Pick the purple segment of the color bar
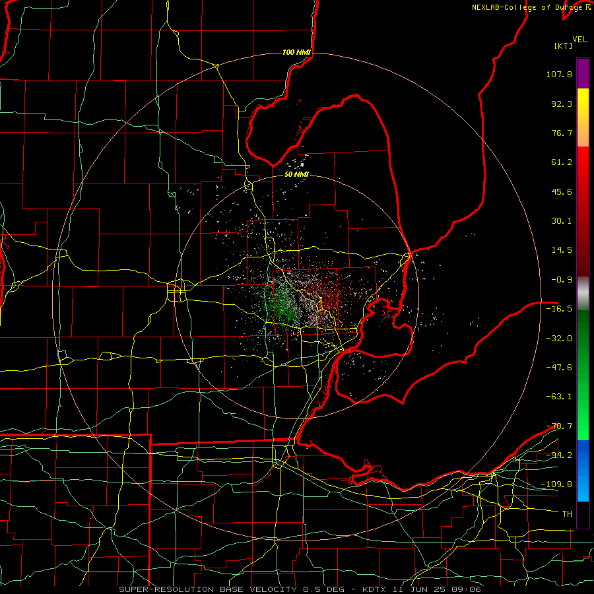The height and width of the screenshot is (594, 594). [x=583, y=73]
